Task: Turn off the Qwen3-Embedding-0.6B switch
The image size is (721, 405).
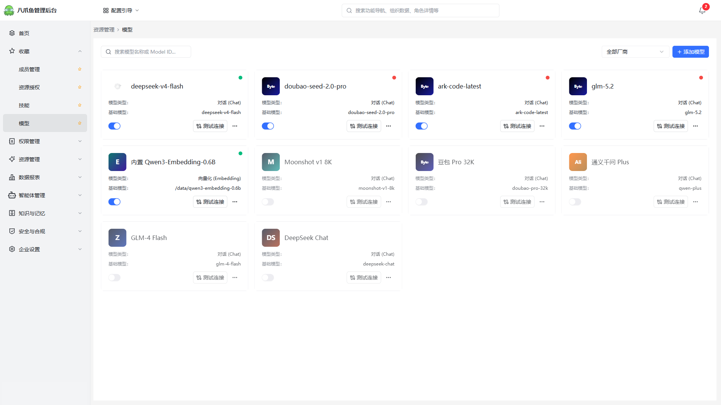Action: [x=115, y=202]
